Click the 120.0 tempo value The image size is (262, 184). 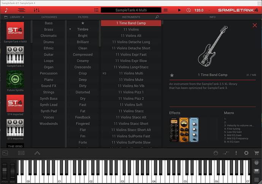(199, 10)
